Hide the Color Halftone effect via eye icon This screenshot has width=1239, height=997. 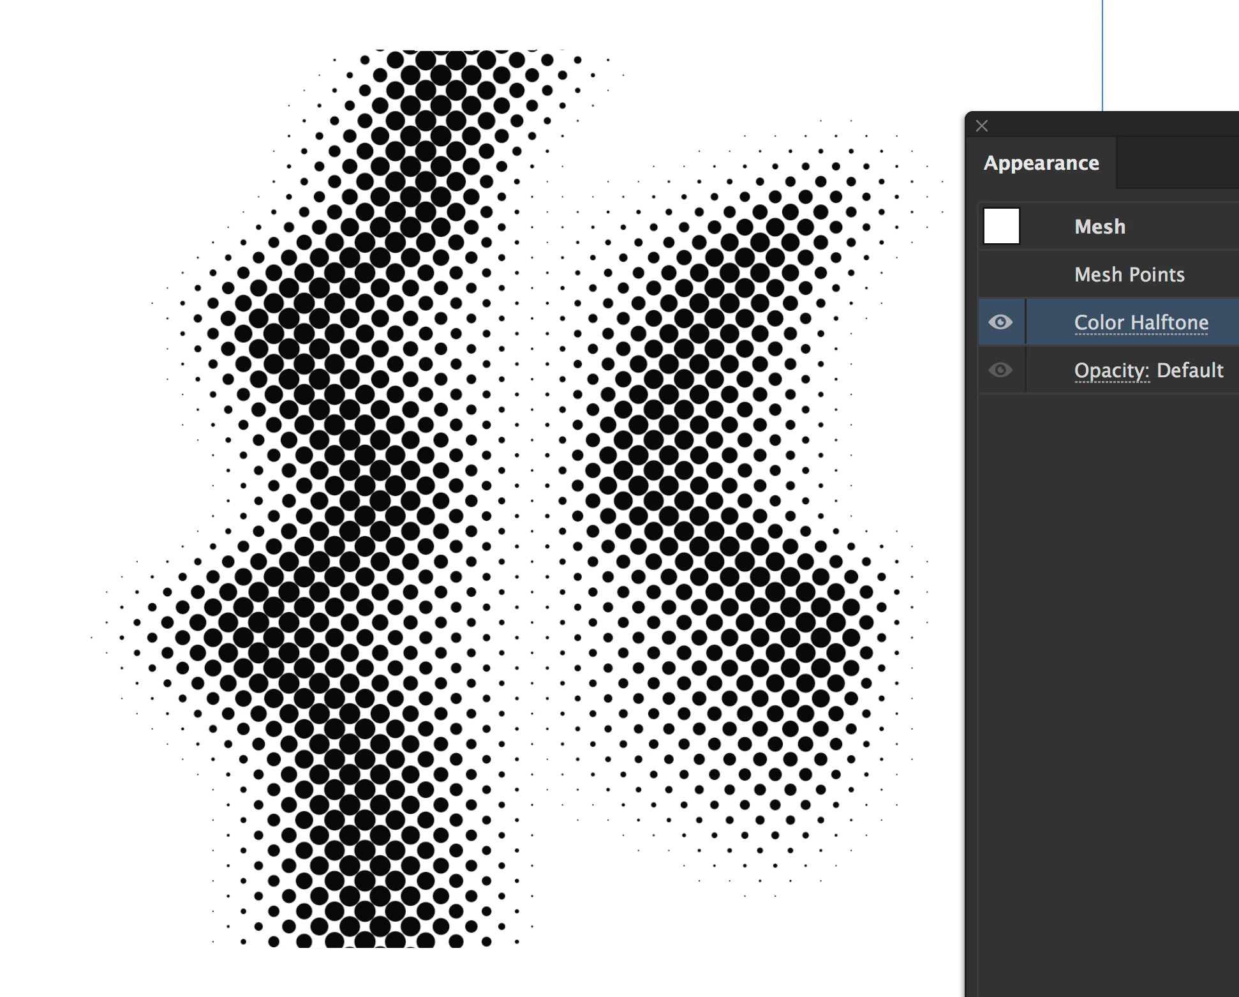pyautogui.click(x=1000, y=322)
